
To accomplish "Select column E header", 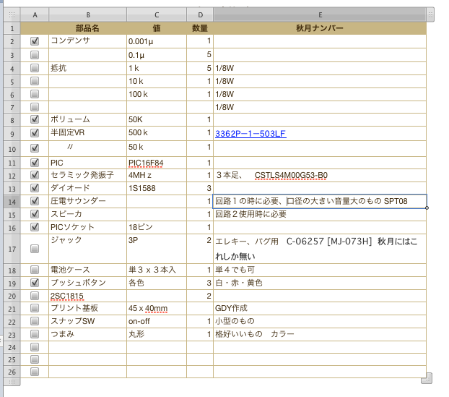I will pyautogui.click(x=319, y=14).
